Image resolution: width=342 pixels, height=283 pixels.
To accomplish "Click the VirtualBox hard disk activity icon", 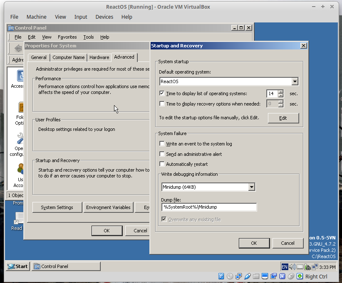I will [221, 276].
